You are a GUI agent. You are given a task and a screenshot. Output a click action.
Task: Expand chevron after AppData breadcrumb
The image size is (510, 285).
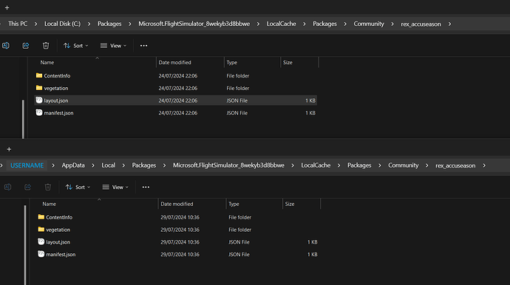click(93, 165)
